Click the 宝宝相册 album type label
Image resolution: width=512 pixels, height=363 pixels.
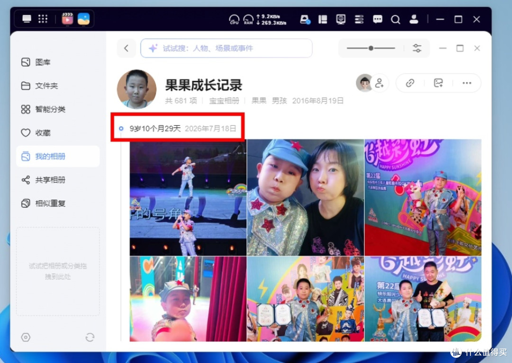224,101
